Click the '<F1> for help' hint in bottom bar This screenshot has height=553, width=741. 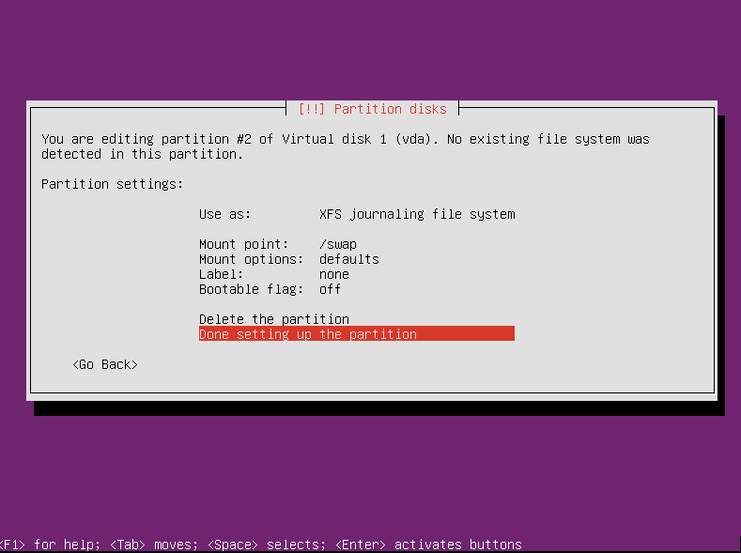[50, 545]
